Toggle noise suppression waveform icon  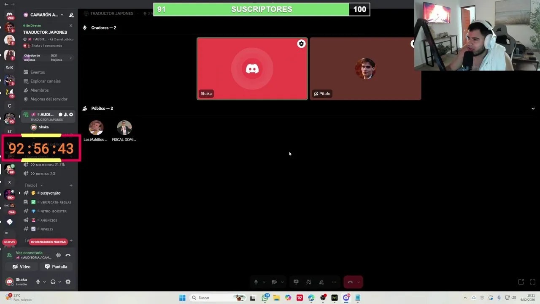pyautogui.click(x=59, y=255)
